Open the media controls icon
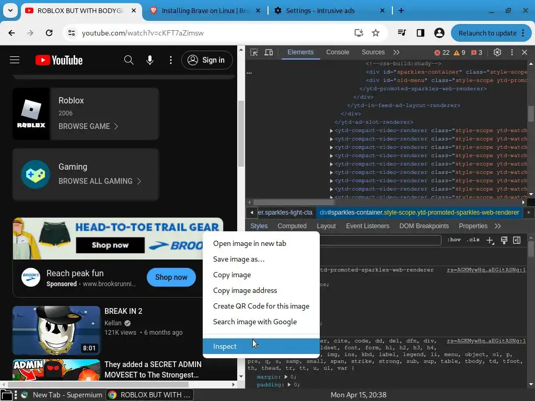 [x=402, y=33]
